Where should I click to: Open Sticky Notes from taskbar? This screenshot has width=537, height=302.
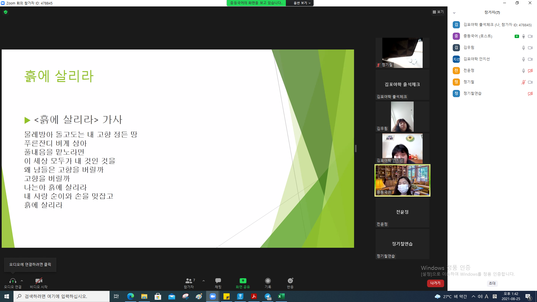tap(227, 296)
